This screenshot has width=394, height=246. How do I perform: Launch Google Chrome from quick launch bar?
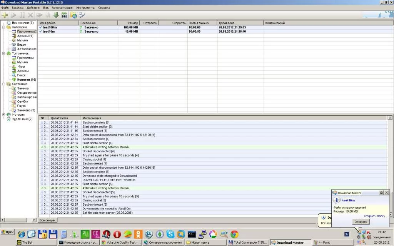234,234
